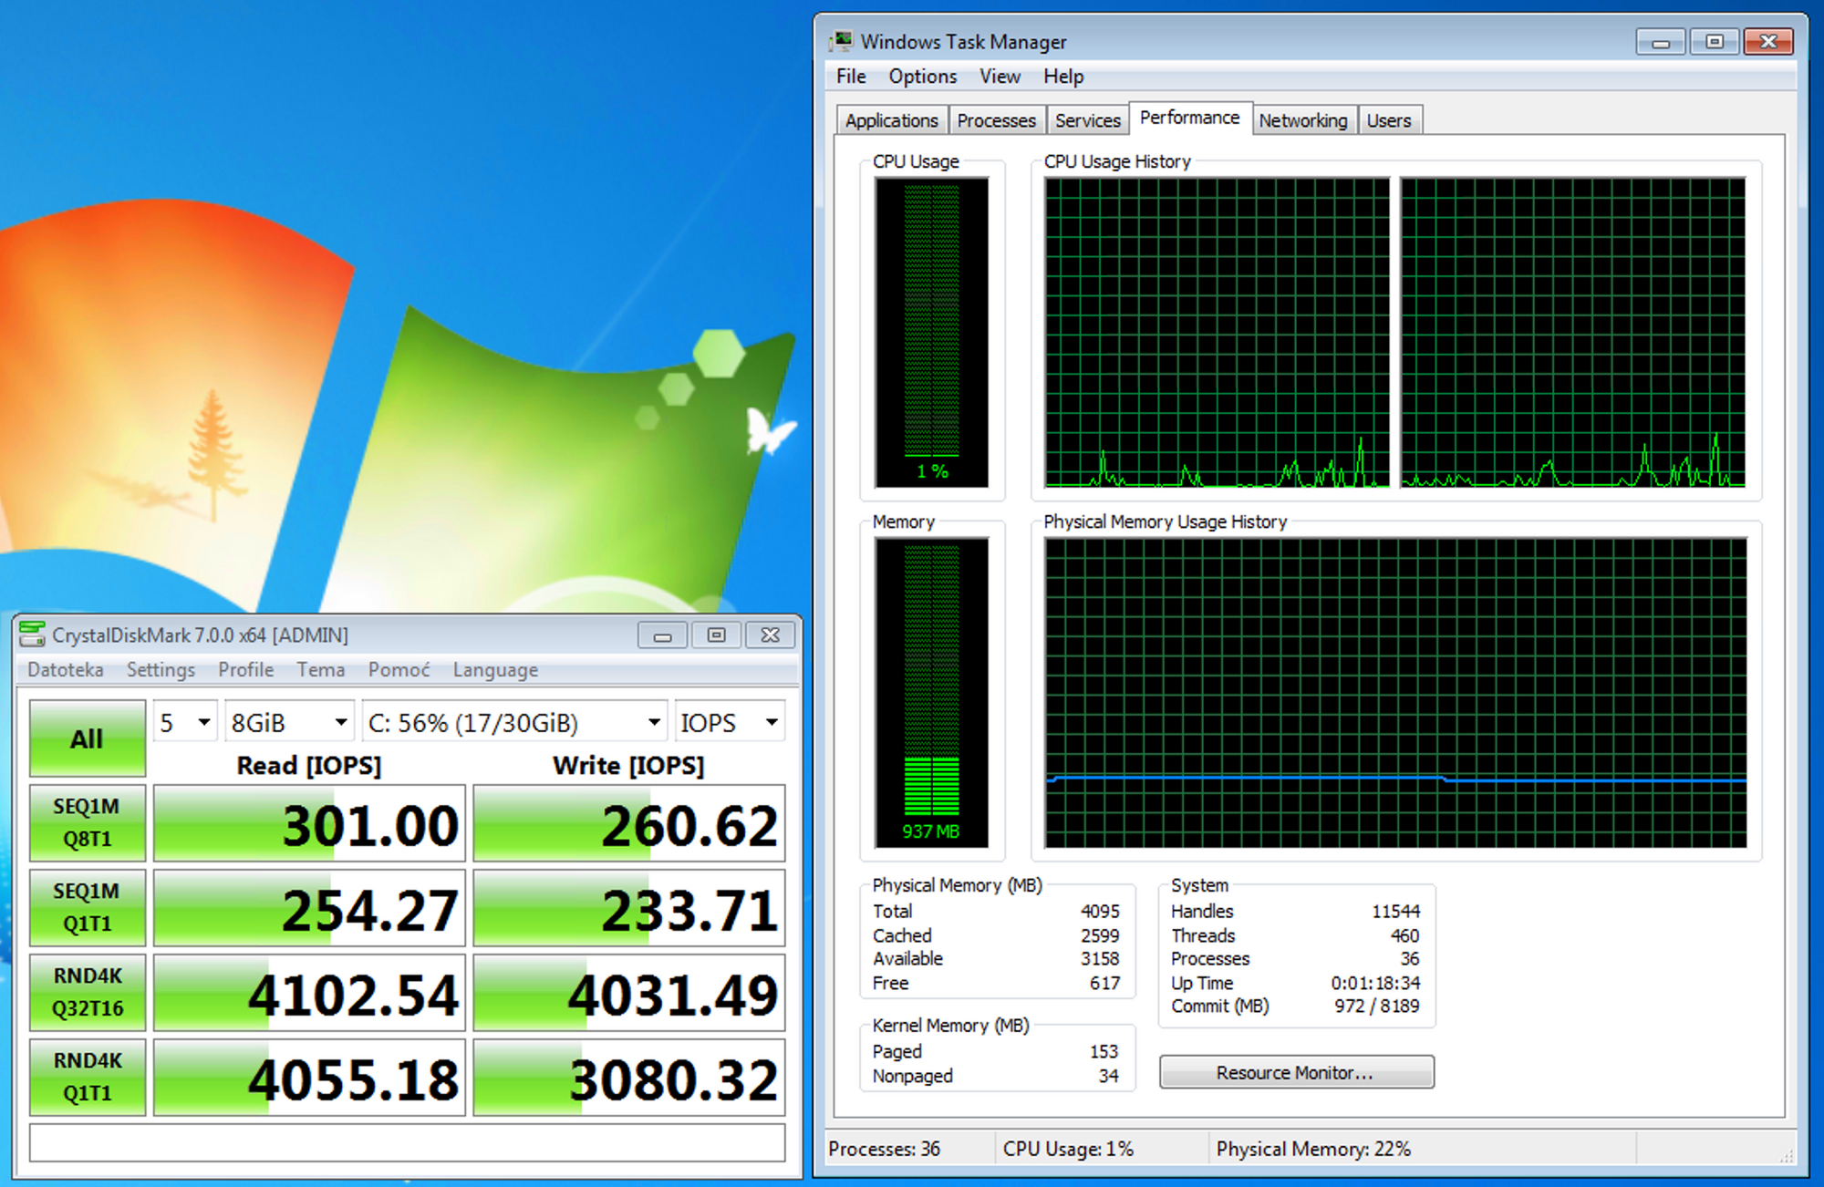
Task: Open the Settings menu in CrystalDiskMark
Action: click(x=161, y=669)
